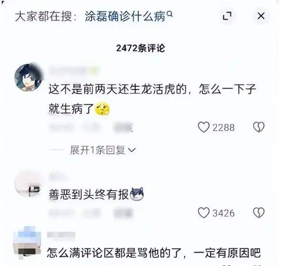Tap the crying emoji in first comment
283x266 pixels.
pyautogui.click(x=102, y=109)
